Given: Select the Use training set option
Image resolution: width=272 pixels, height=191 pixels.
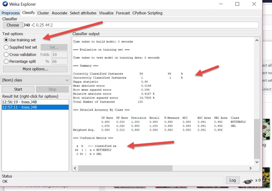Looking at the screenshot, I should pos(6,40).
